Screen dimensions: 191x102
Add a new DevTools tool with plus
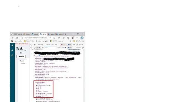pyautogui.click(x=56, y=45)
